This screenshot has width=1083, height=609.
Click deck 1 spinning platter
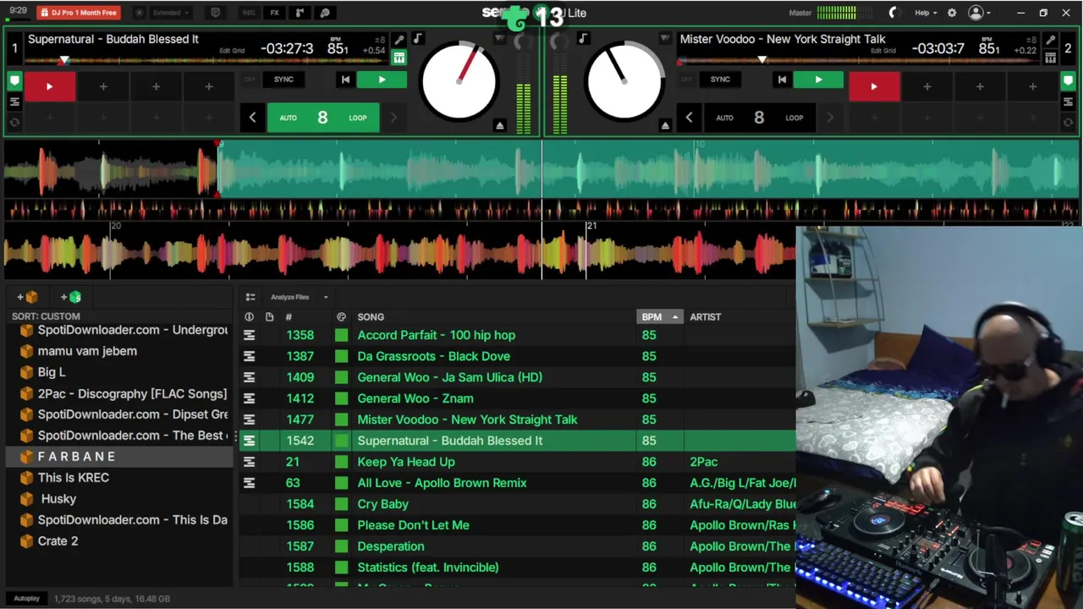458,81
